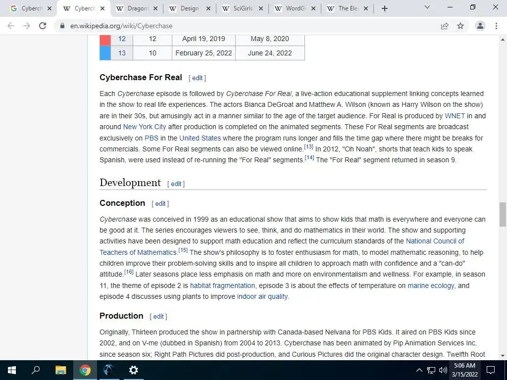
Task: Follow the PBS link
Action: 152,138
